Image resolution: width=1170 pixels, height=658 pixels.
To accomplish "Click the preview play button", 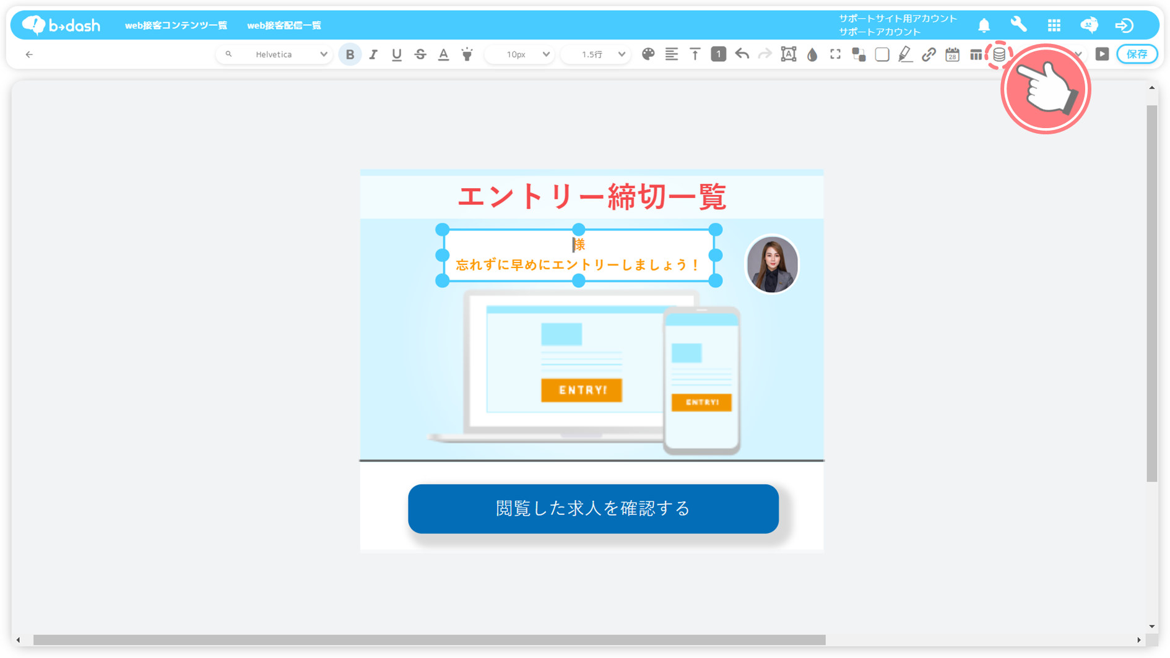I will click(x=1102, y=54).
